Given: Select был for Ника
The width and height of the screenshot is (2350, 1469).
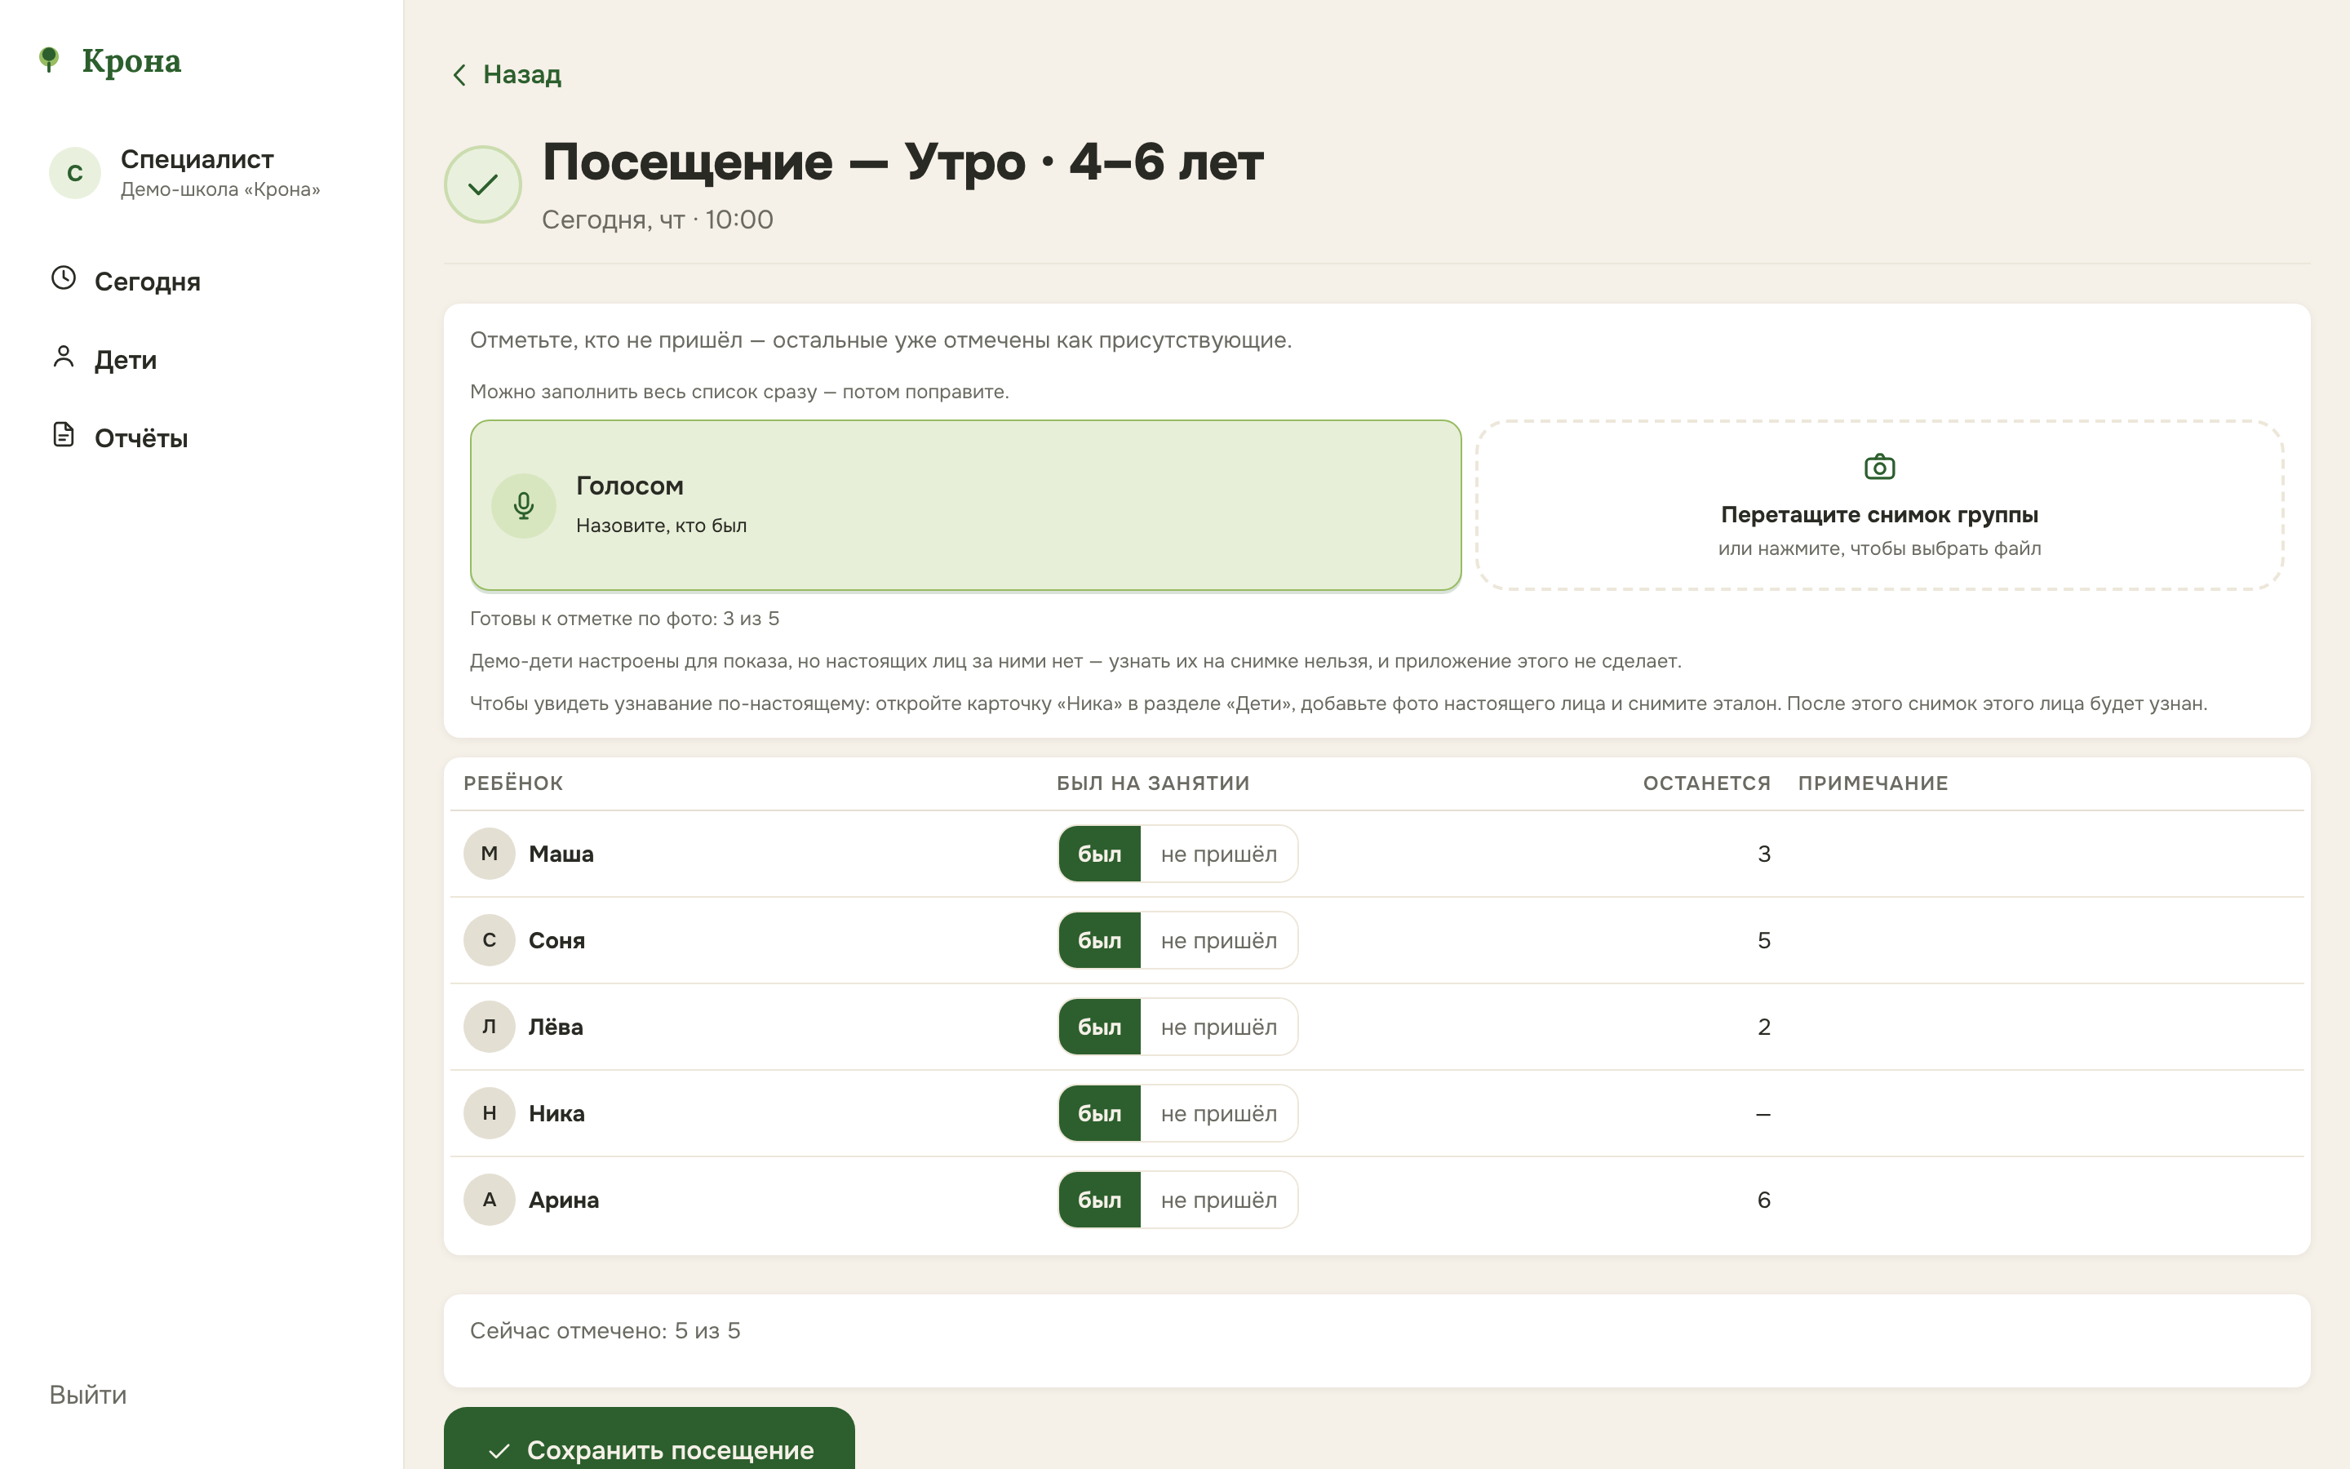Looking at the screenshot, I should 1099,1113.
